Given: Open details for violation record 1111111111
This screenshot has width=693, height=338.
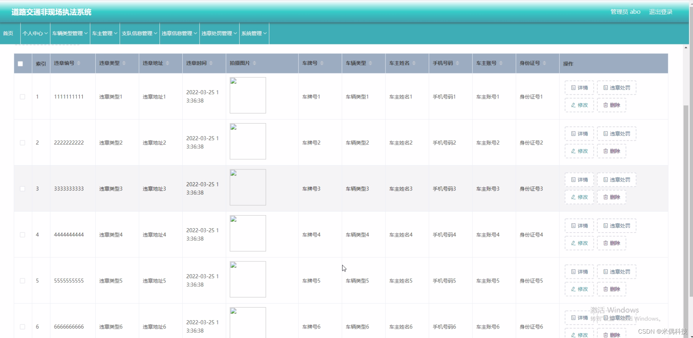Looking at the screenshot, I should tap(579, 87).
